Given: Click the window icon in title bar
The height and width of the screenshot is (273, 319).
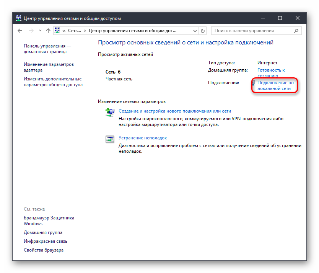Looking at the screenshot, I should (19, 18).
